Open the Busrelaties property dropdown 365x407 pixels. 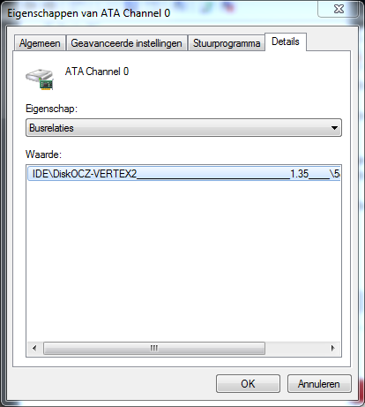tap(183, 128)
